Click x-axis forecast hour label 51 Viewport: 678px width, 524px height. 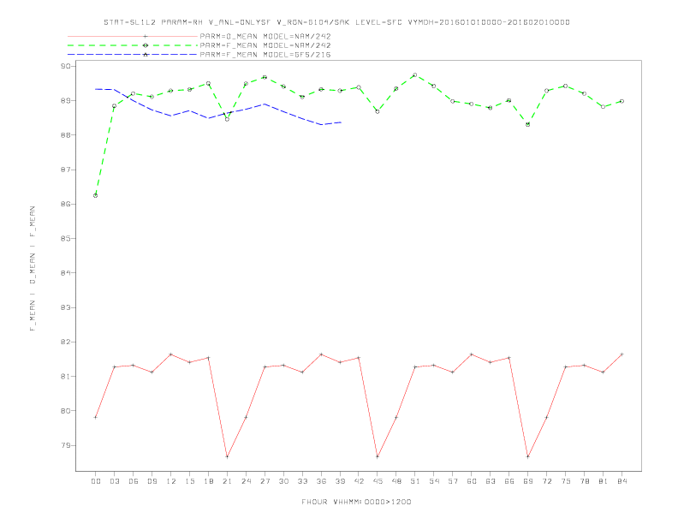pos(415,481)
